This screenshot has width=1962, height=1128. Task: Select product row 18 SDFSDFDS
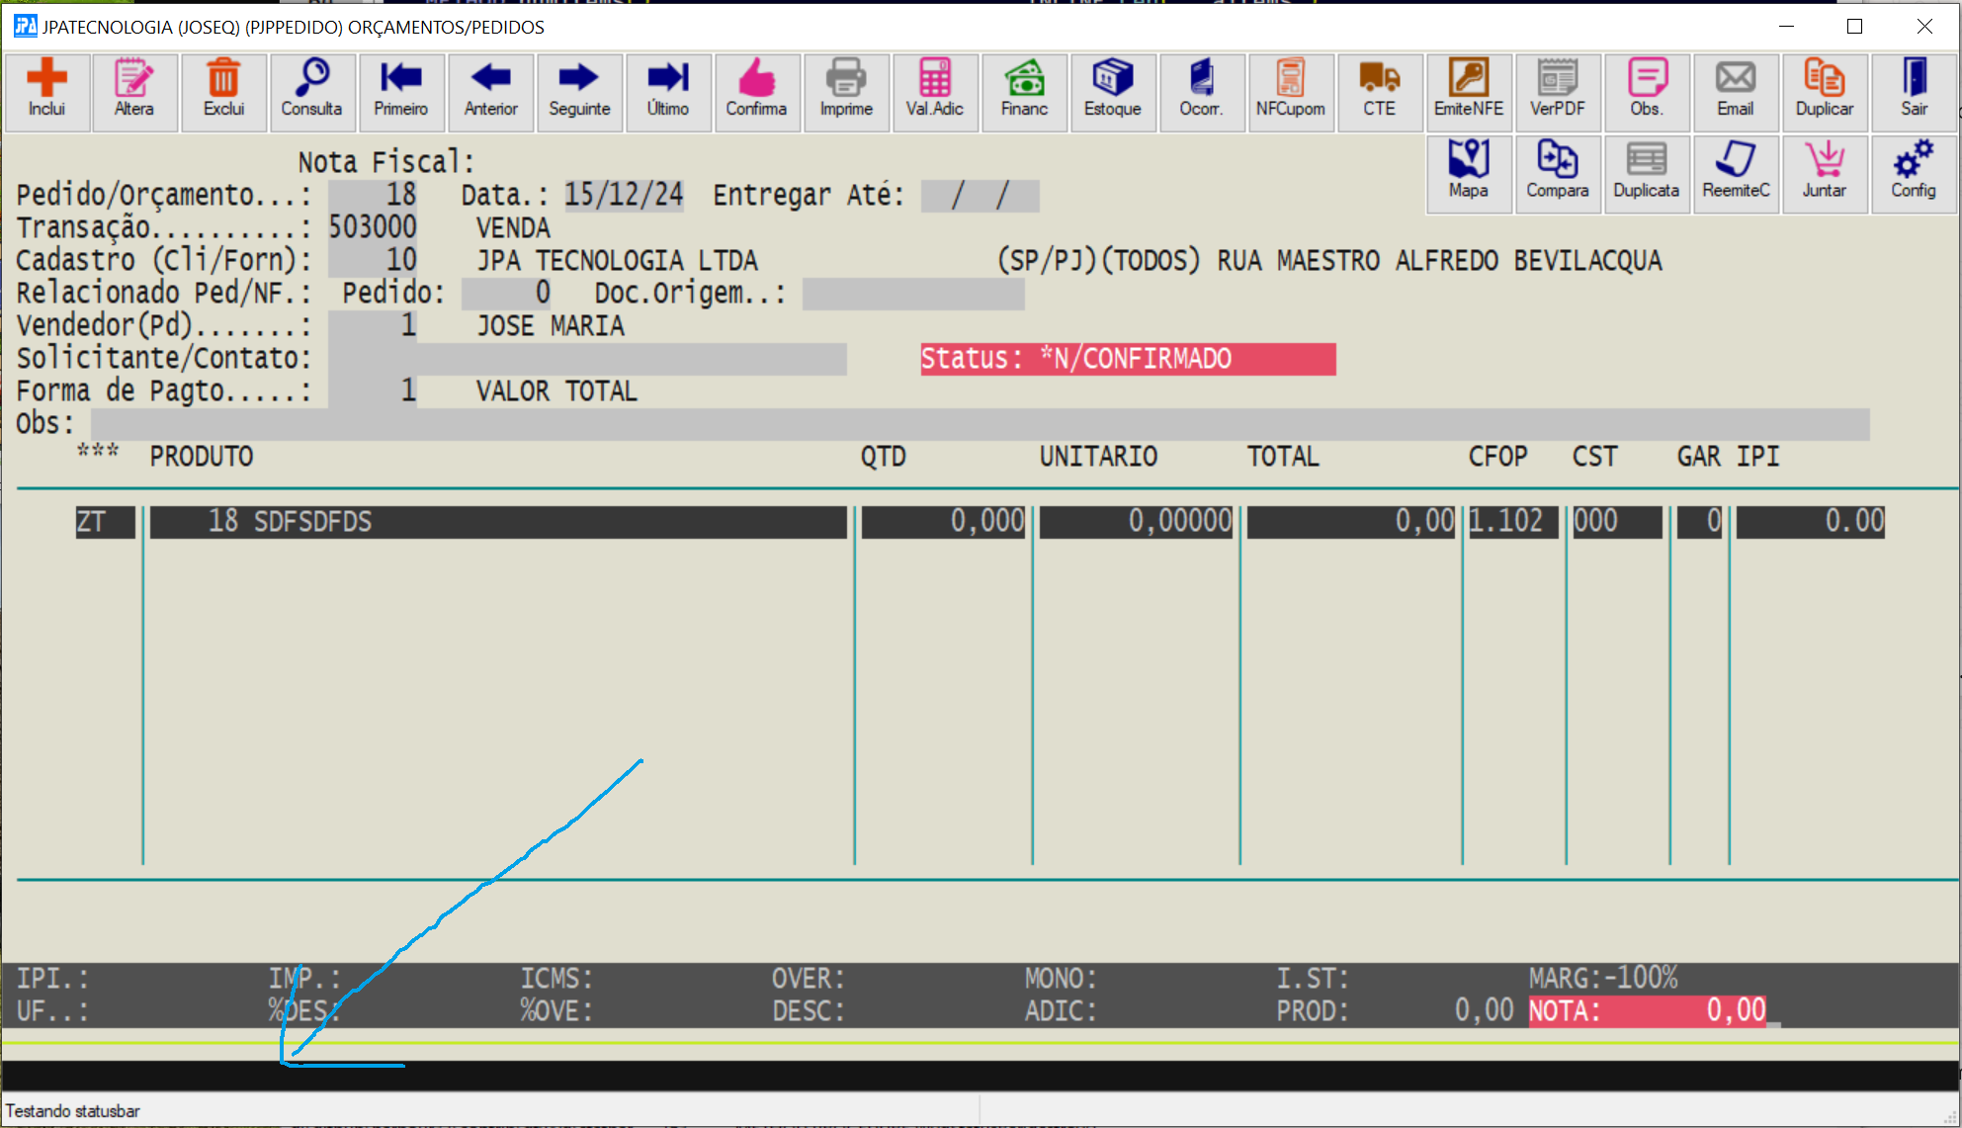pyautogui.click(x=497, y=522)
